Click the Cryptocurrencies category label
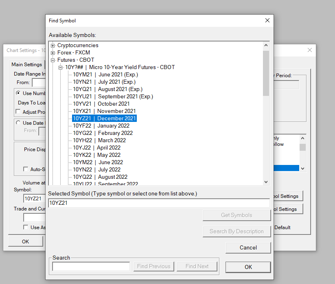This screenshot has width=335, height=284. click(78, 46)
